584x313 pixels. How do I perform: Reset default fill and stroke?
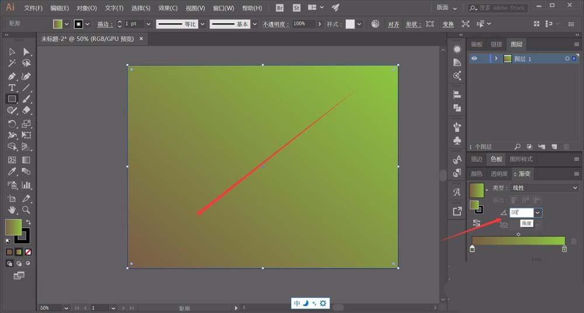(8, 241)
